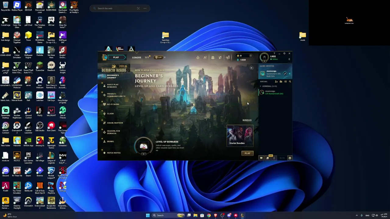Select Brawl in side menu
Screen dimensions: 390x219
click(110, 141)
